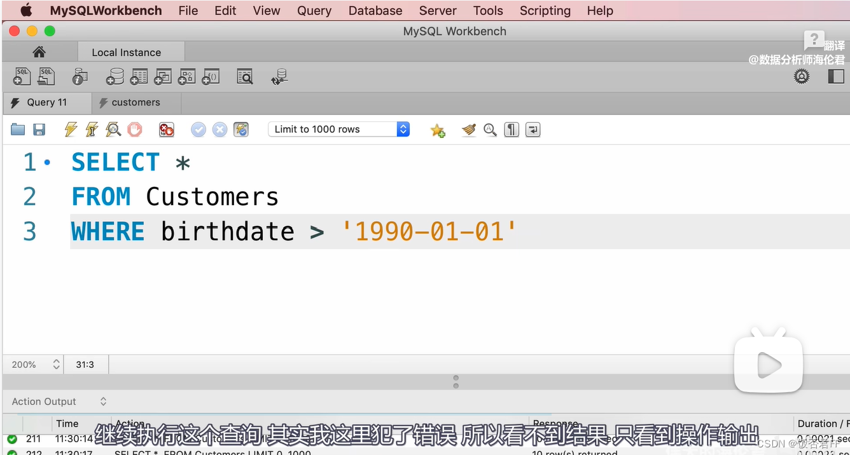Open Workbench preferences gear icon
This screenshot has height=455, width=850.
coord(802,77)
